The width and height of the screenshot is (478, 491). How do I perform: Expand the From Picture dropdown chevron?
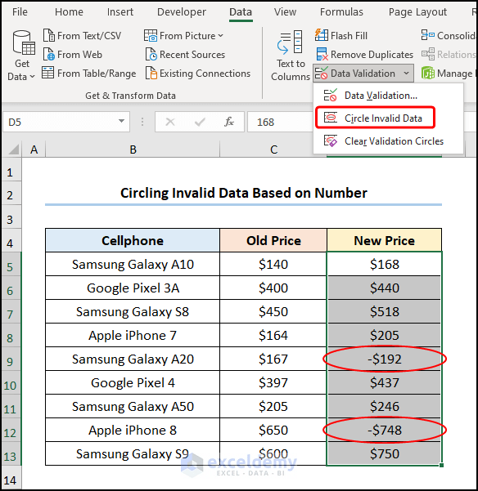click(x=220, y=35)
